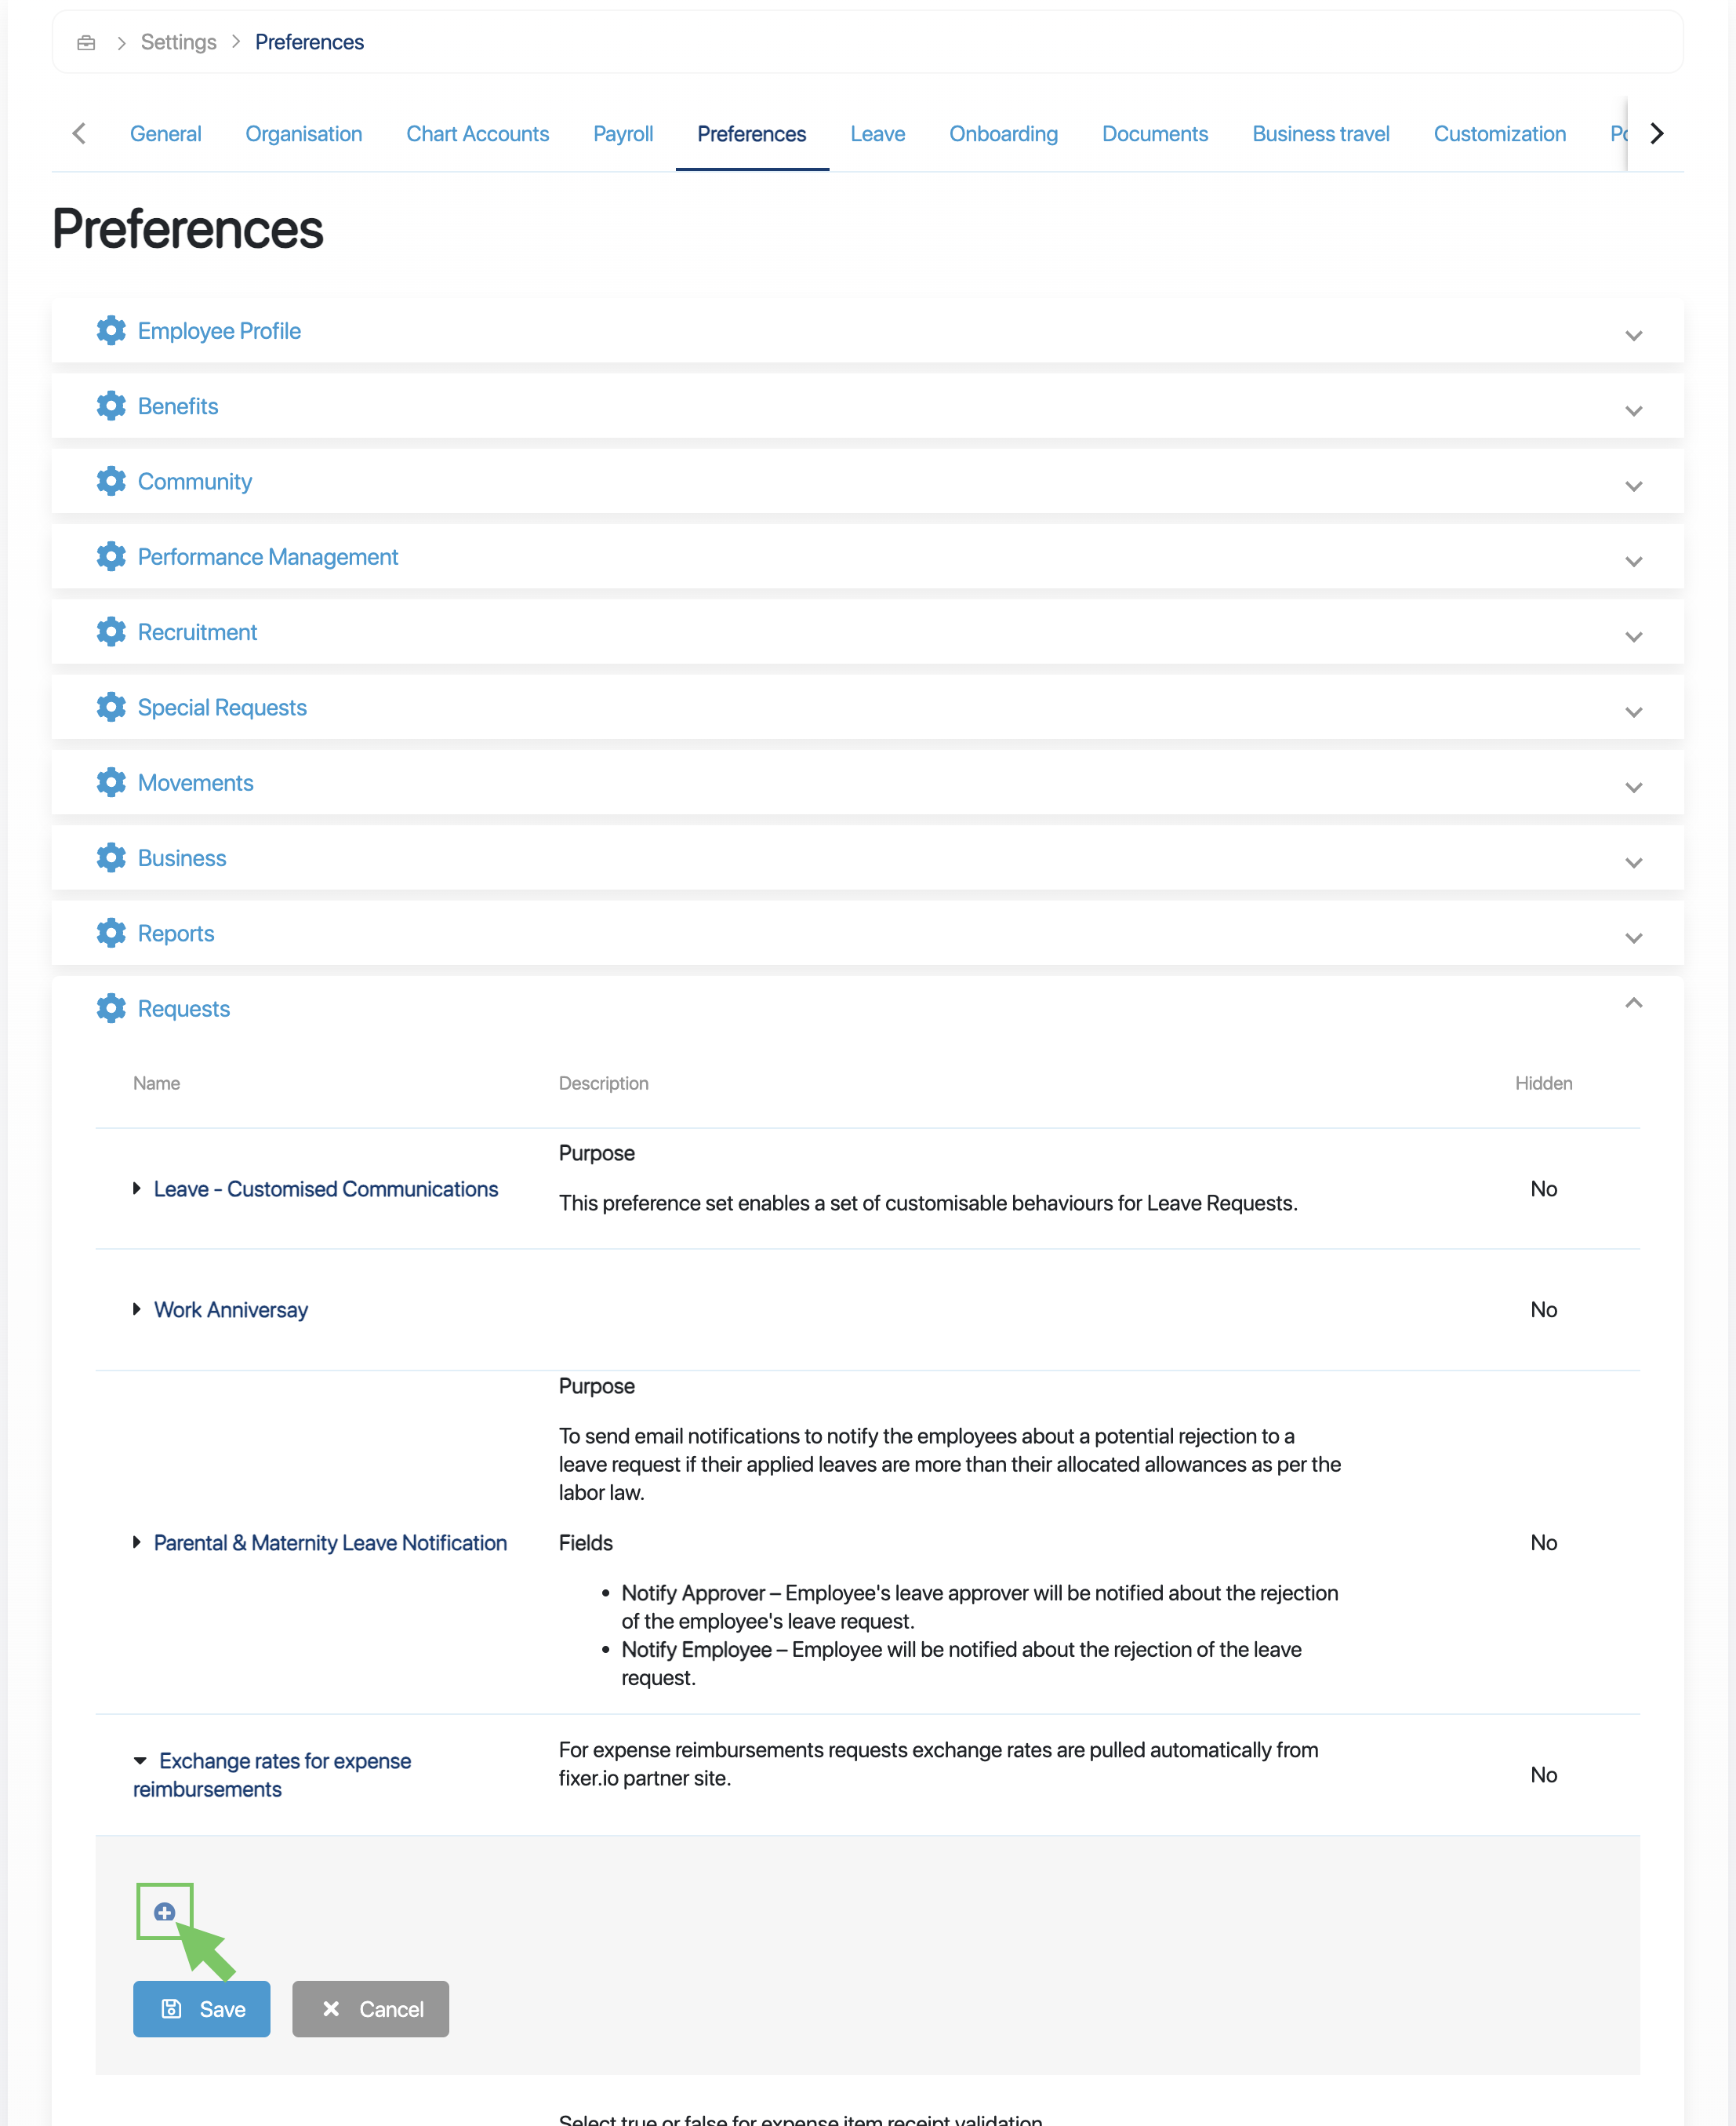Click the Reports gear icon
Screen dimensions: 1736x2126
pyautogui.click(x=111, y=933)
